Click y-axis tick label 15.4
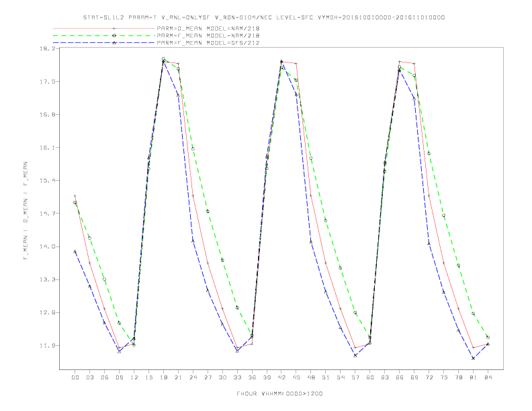Screen dimensions: 532x411 click(x=47, y=181)
